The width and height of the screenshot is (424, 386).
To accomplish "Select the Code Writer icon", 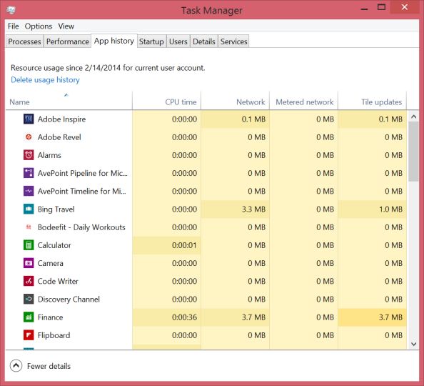I will [x=29, y=281].
